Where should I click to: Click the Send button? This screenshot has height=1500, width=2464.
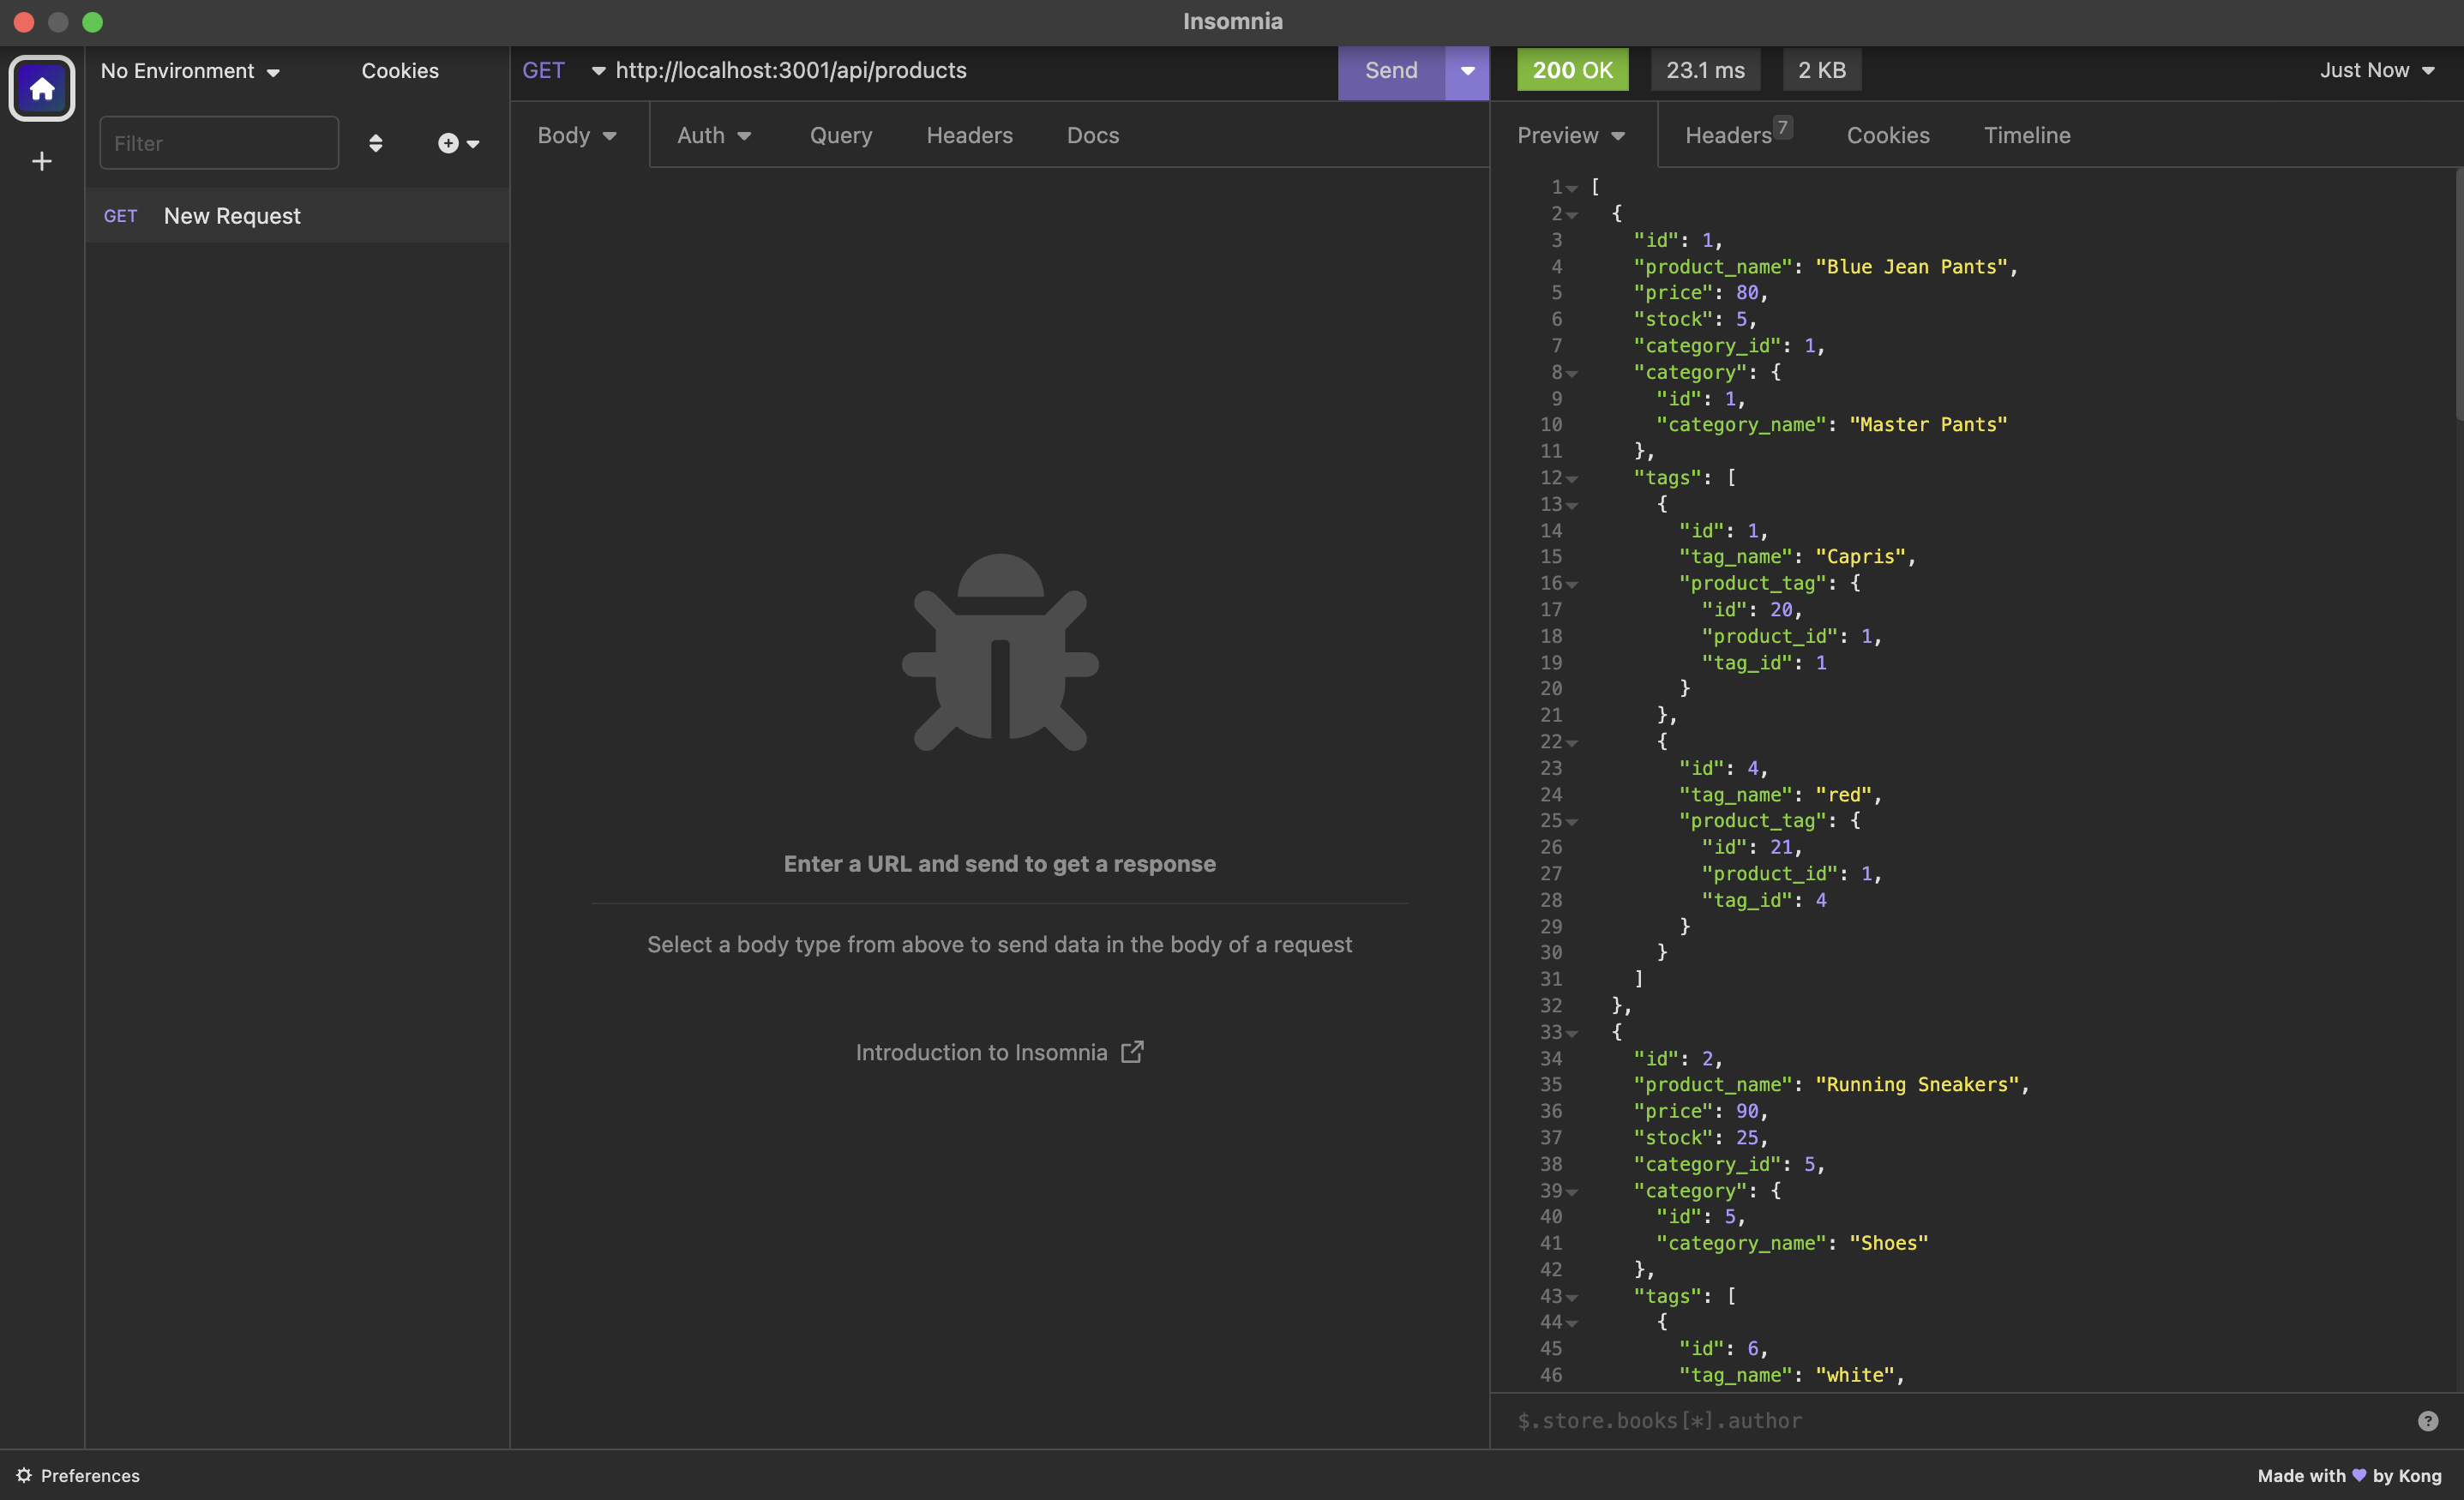pos(1390,71)
